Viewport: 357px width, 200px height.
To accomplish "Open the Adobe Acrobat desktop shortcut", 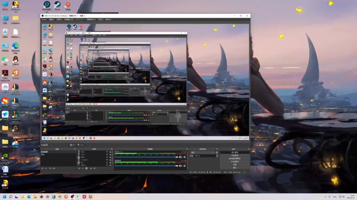I will click(5, 75).
